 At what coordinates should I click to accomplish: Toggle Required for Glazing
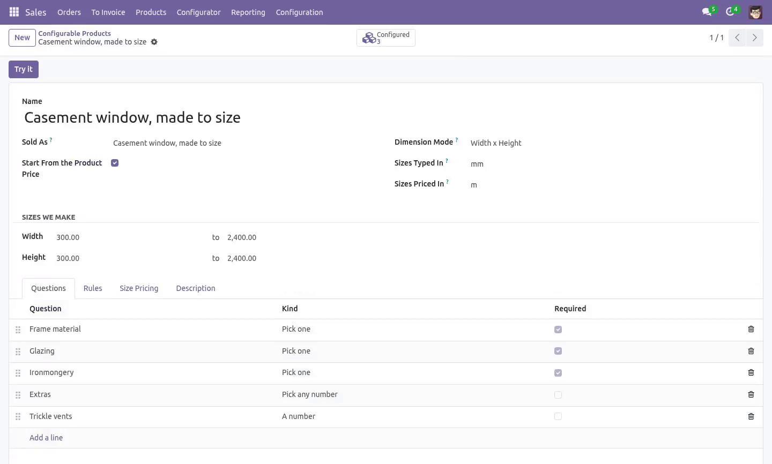click(x=558, y=351)
